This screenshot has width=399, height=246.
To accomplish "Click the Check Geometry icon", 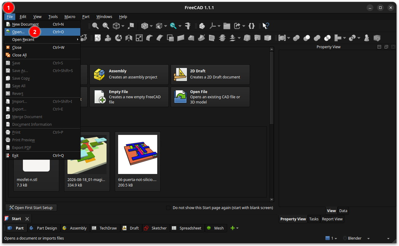I will point(367,38).
